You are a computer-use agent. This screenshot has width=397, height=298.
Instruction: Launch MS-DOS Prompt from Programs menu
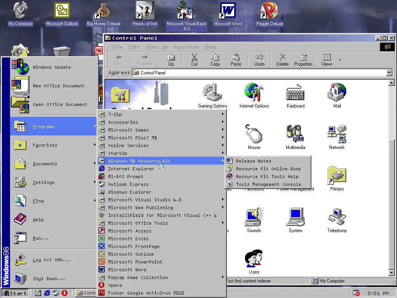pyautogui.click(x=162, y=177)
